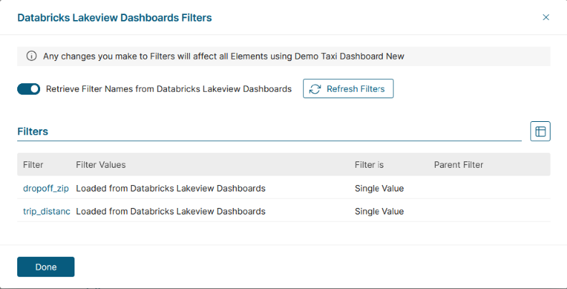Viewport: 567px width, 289px height.
Task: Click the Filter Values column header
Action: point(100,165)
